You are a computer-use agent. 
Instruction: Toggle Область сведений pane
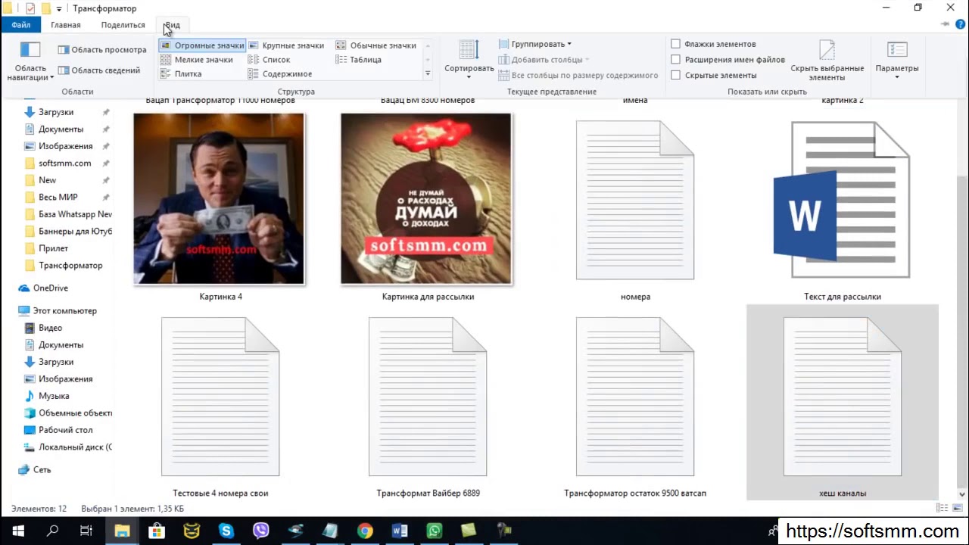(99, 70)
